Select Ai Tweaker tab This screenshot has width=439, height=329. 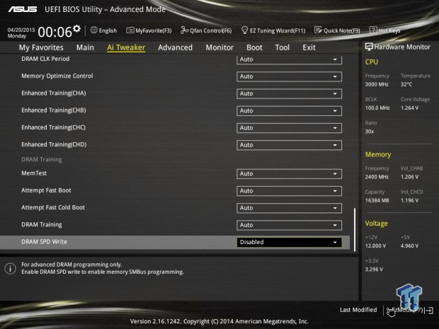click(x=126, y=47)
